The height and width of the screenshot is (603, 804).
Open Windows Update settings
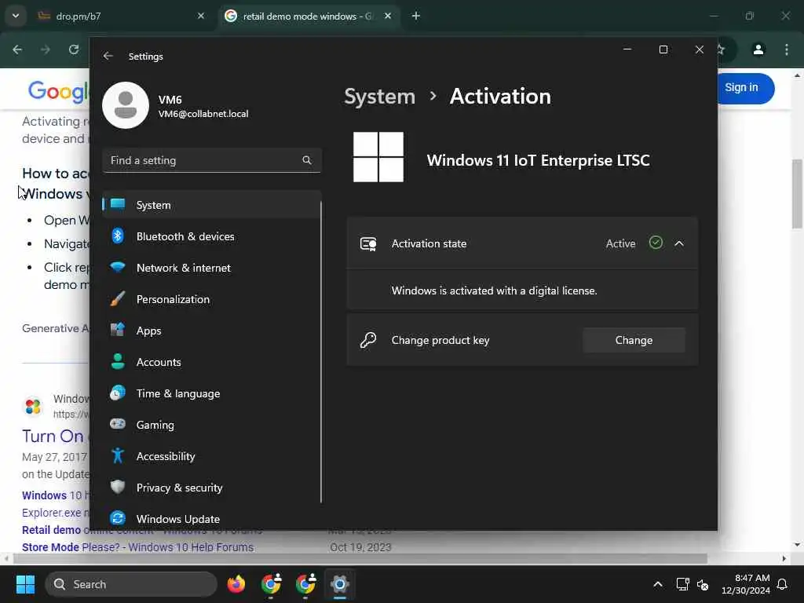212,519
